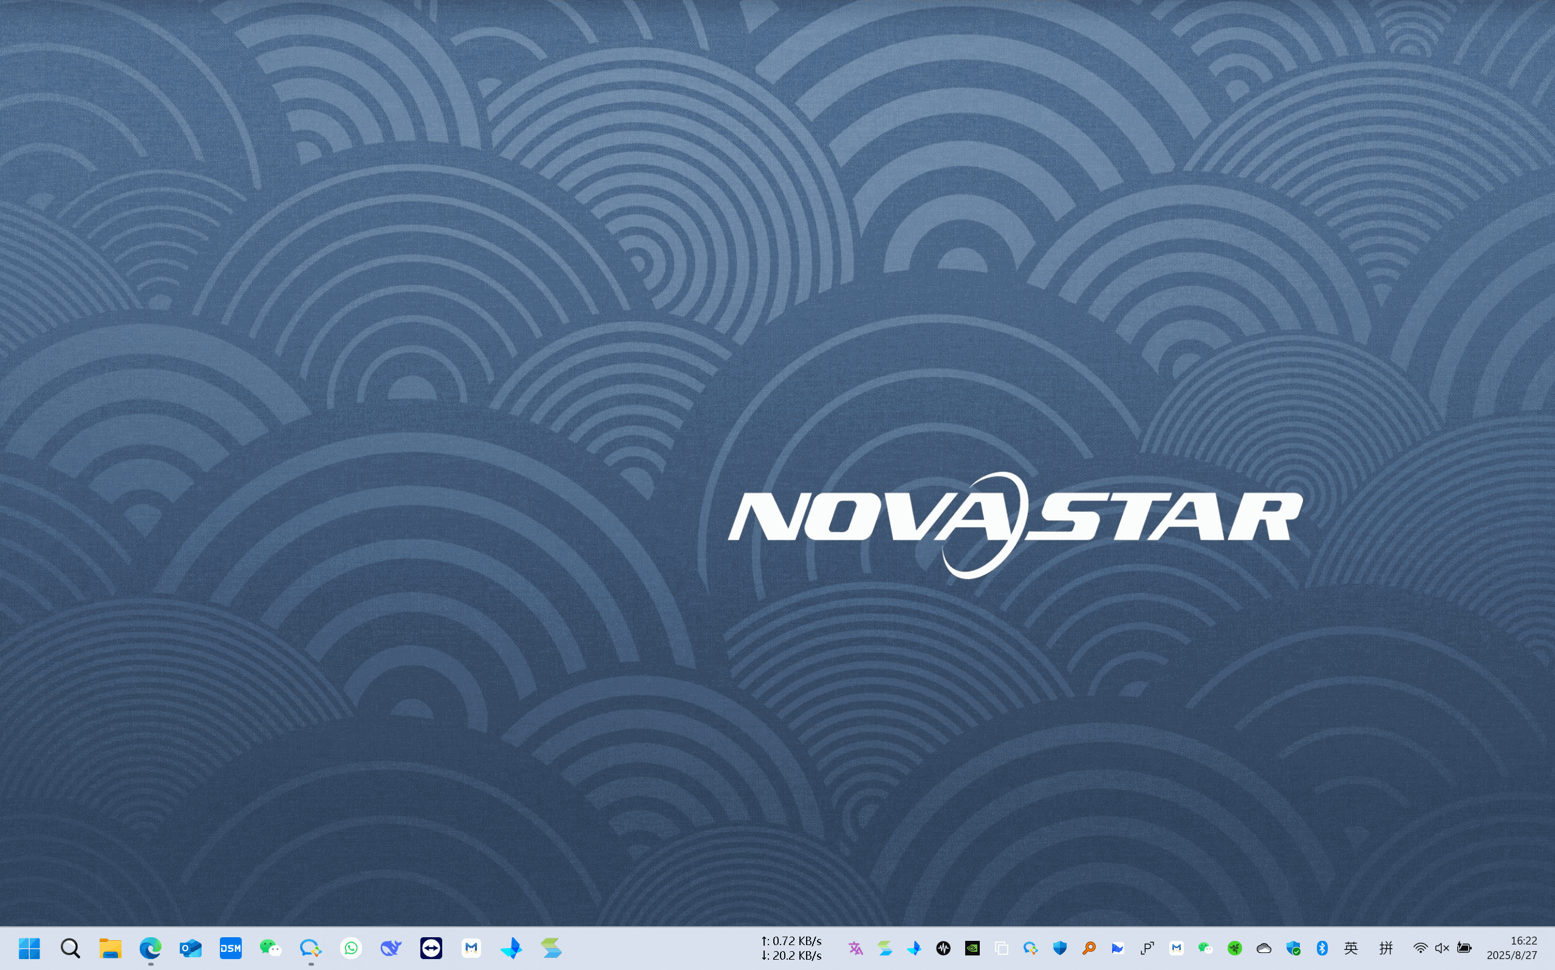
Task: Click the orange magnifier tray icon
Action: [x=1089, y=948]
